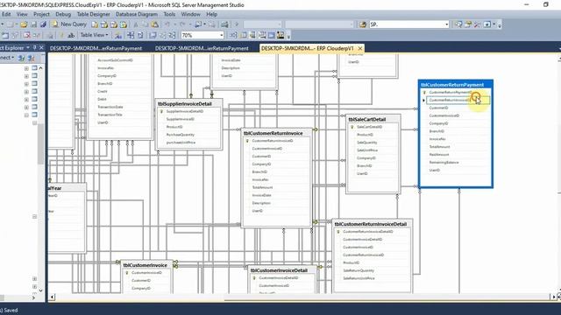Click the Save All toolbar icon
The height and width of the screenshot is (315, 561).
[43, 24]
